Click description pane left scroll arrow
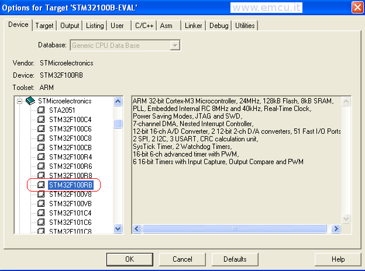365x271 pixels. click(137, 229)
